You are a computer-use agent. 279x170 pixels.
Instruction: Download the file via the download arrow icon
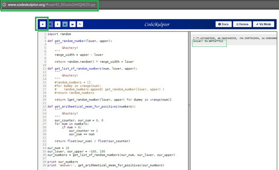pos(58,24)
